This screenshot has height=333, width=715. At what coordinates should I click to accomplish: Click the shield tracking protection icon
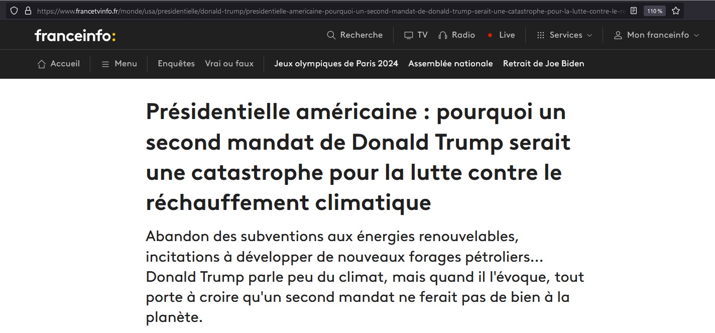click(14, 11)
